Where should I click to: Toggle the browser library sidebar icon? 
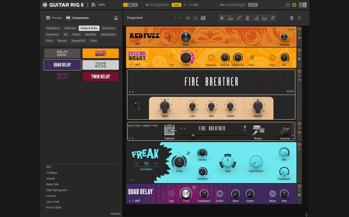pos(93,5)
